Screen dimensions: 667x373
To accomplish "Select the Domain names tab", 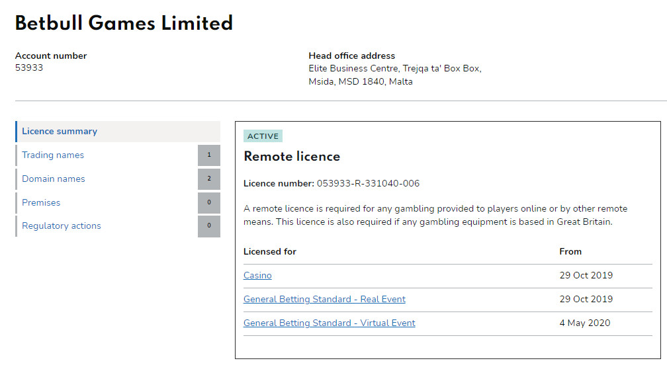I will [x=54, y=179].
